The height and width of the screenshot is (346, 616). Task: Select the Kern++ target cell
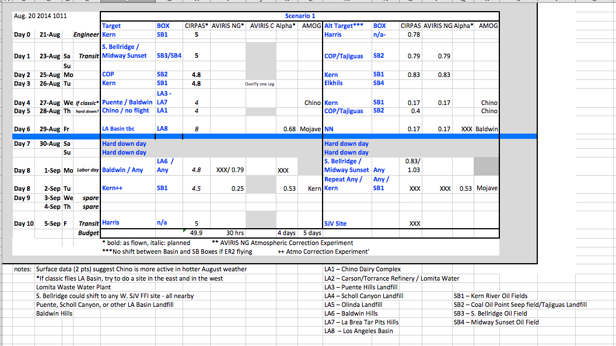(x=111, y=188)
